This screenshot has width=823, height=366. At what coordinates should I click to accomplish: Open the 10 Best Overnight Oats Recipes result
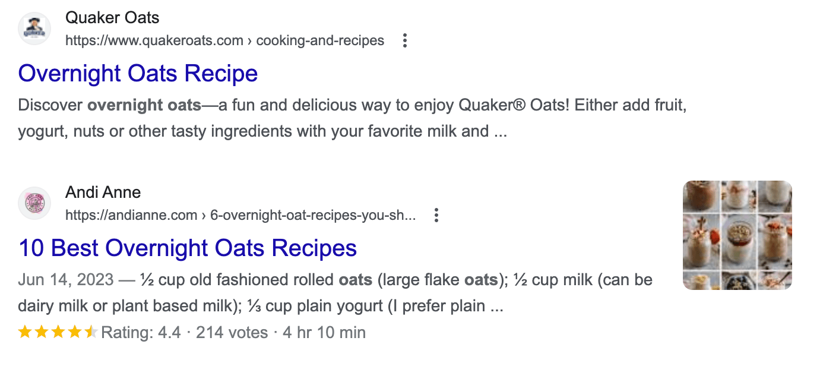pos(187,248)
